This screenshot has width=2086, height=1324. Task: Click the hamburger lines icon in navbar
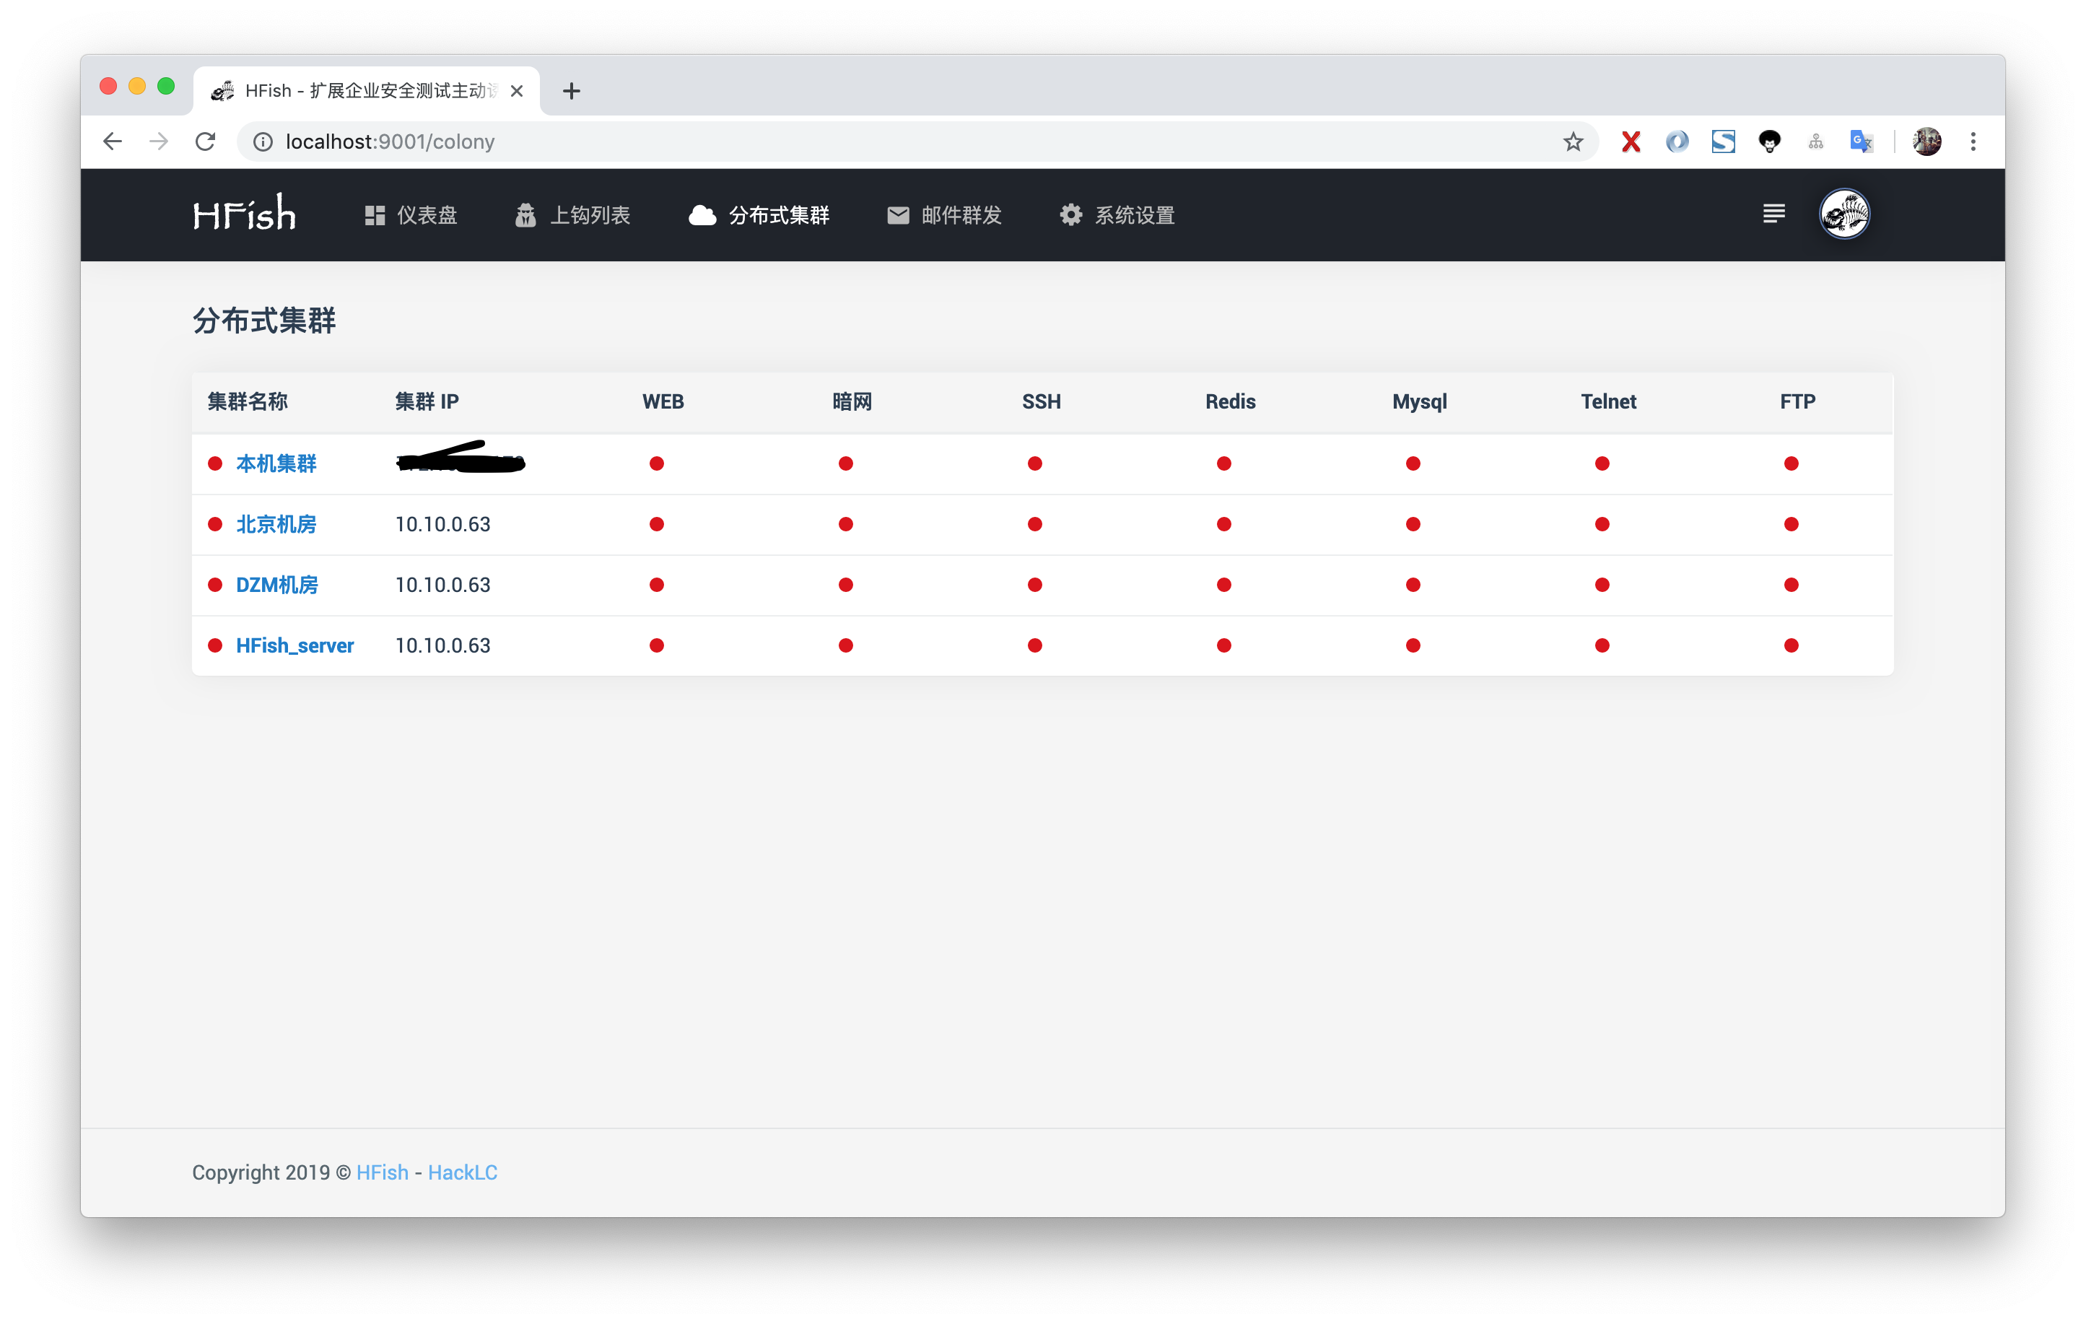1773,213
